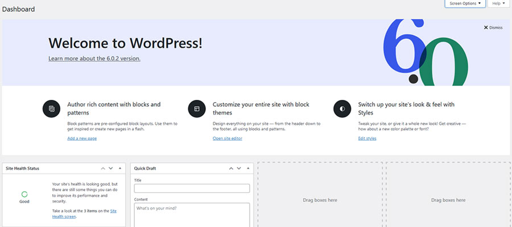
Task: Click the Styles half-circle icon
Action: (x=342, y=108)
